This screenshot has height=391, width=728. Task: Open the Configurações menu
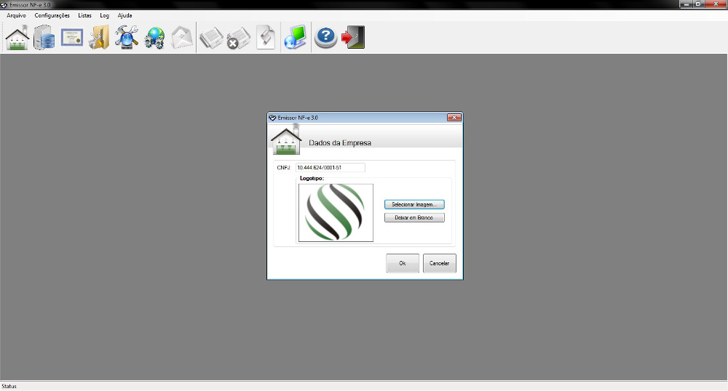click(52, 15)
